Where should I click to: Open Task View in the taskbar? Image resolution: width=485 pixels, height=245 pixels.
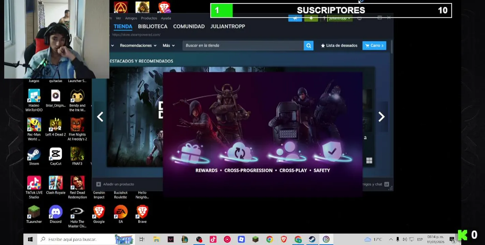pos(142,239)
